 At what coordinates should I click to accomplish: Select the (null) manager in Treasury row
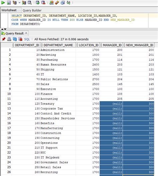coord(111,104)
